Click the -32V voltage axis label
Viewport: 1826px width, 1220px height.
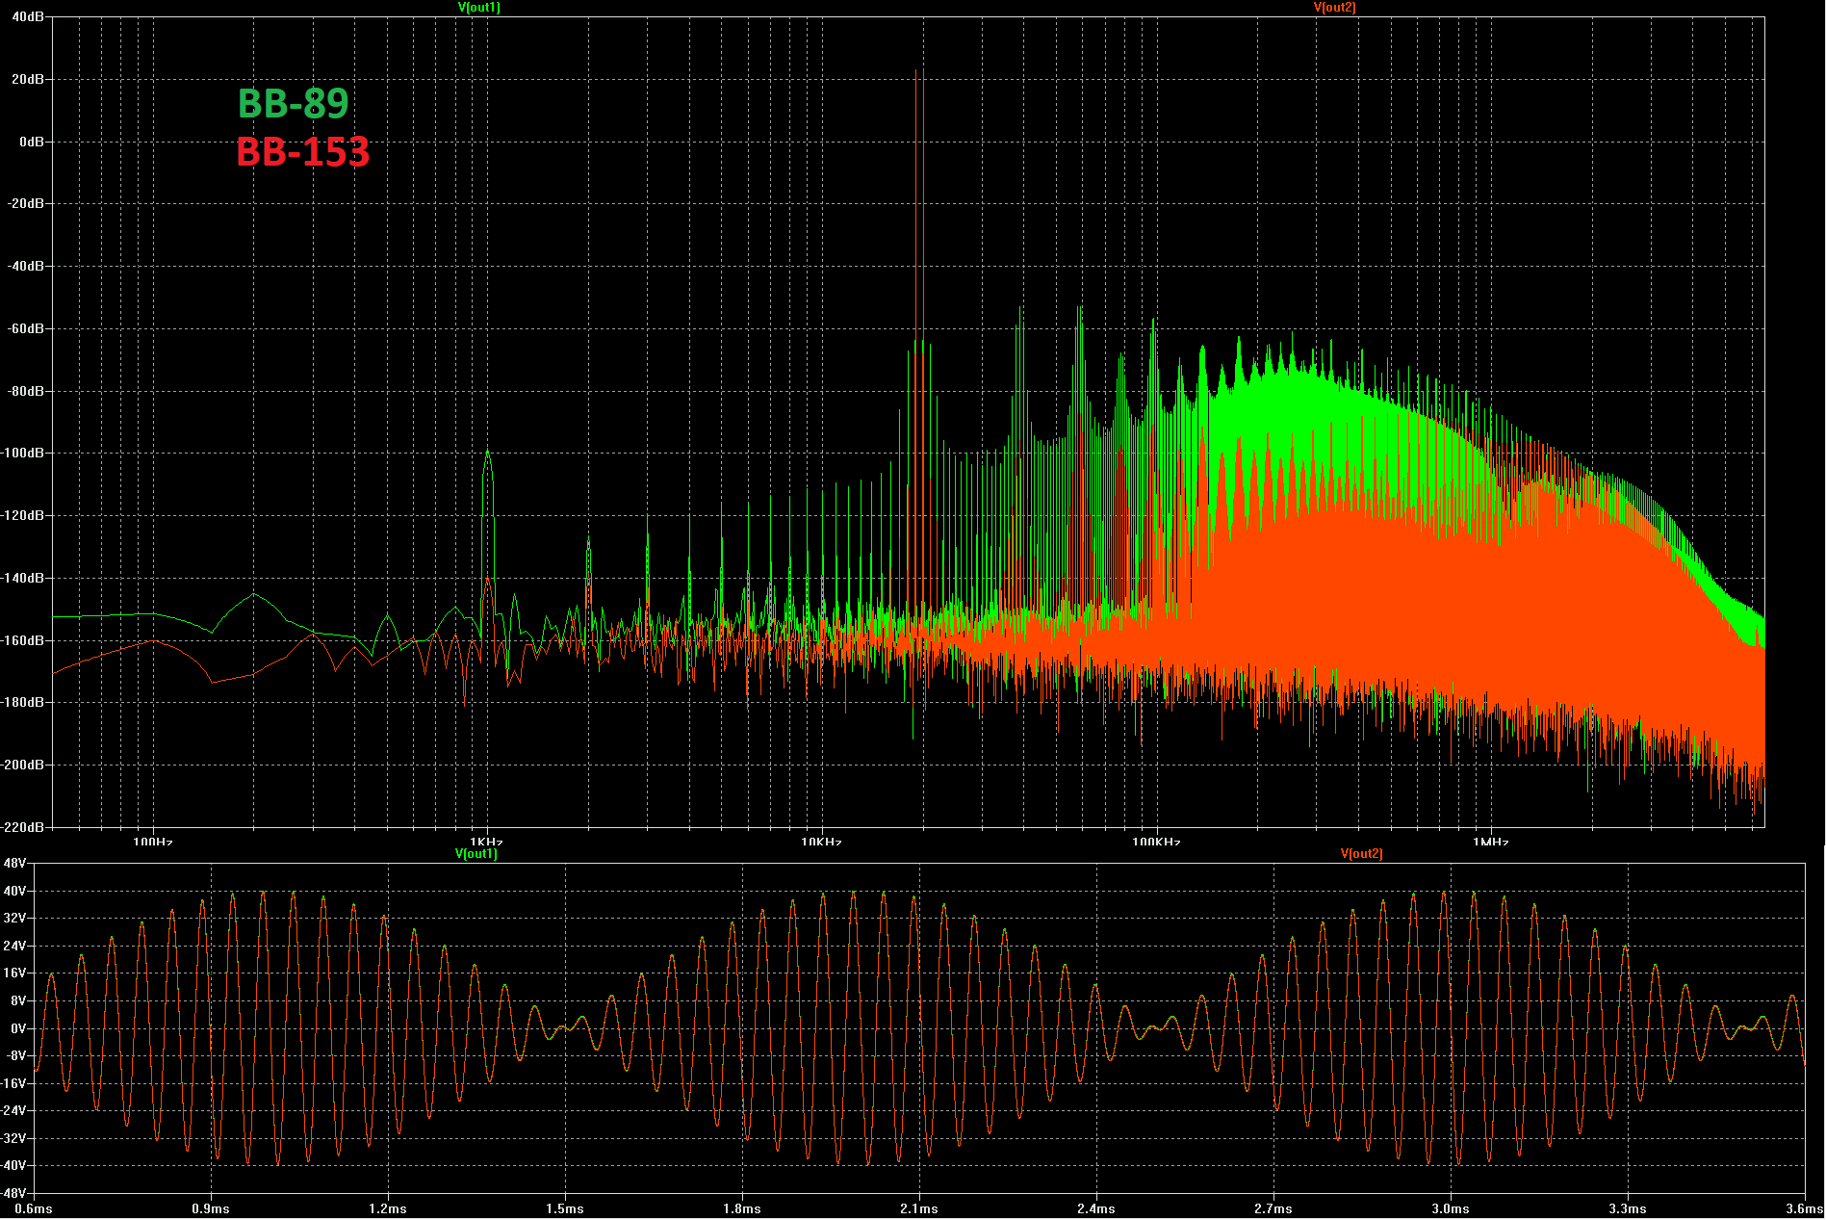point(13,1139)
